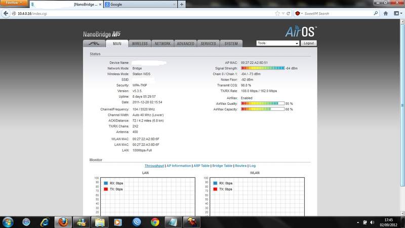The width and height of the screenshot is (405, 228).
Task: Open the SYSTEM tab
Action: pyautogui.click(x=231, y=44)
